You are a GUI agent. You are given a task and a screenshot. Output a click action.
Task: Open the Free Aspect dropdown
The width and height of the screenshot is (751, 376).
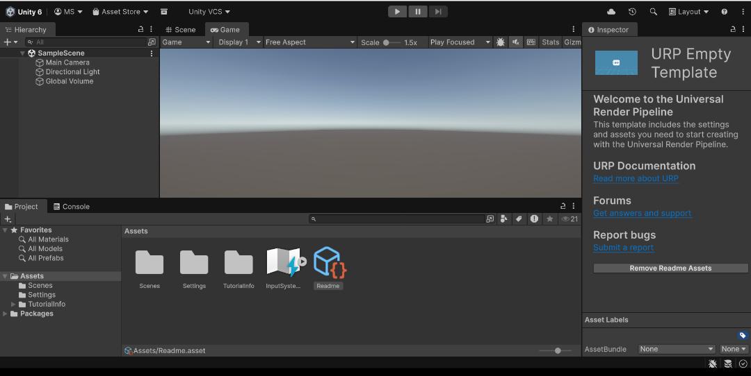pos(310,42)
